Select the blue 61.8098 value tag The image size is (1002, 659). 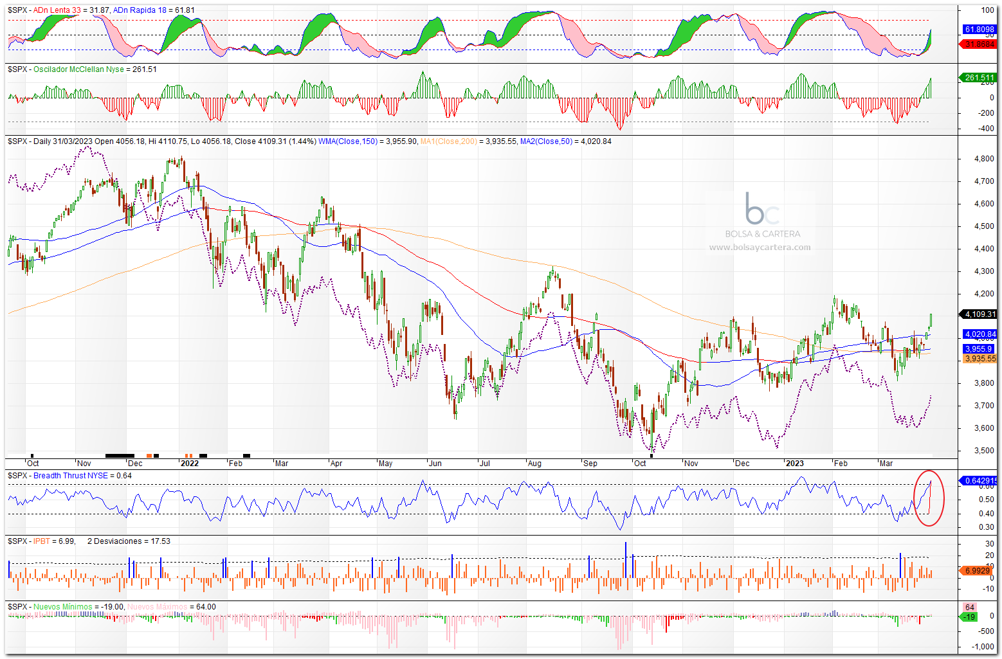[x=979, y=30]
